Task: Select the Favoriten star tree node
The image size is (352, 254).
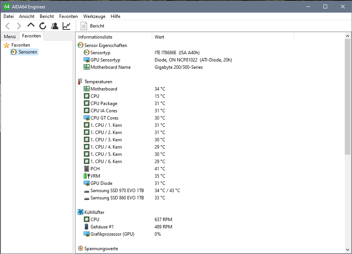Action: point(17,45)
